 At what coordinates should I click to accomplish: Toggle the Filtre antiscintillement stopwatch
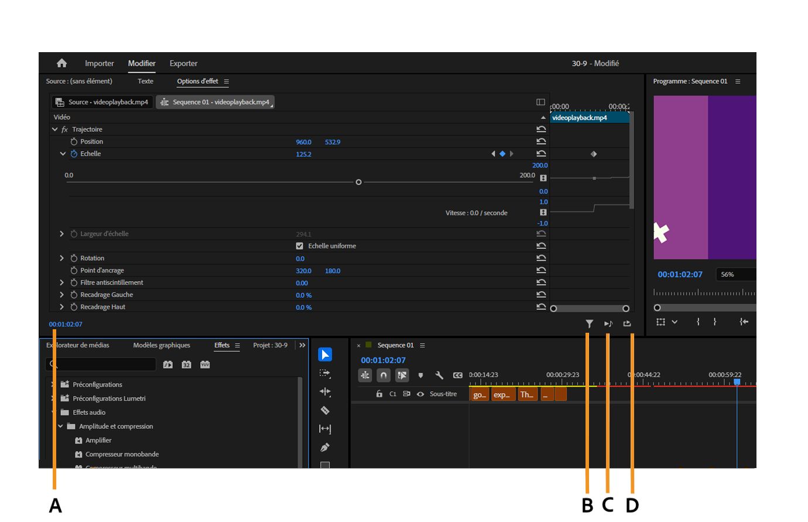(x=74, y=282)
